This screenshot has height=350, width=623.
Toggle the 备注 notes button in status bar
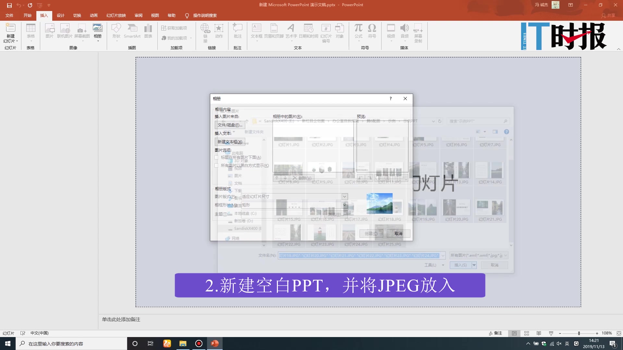click(x=495, y=333)
